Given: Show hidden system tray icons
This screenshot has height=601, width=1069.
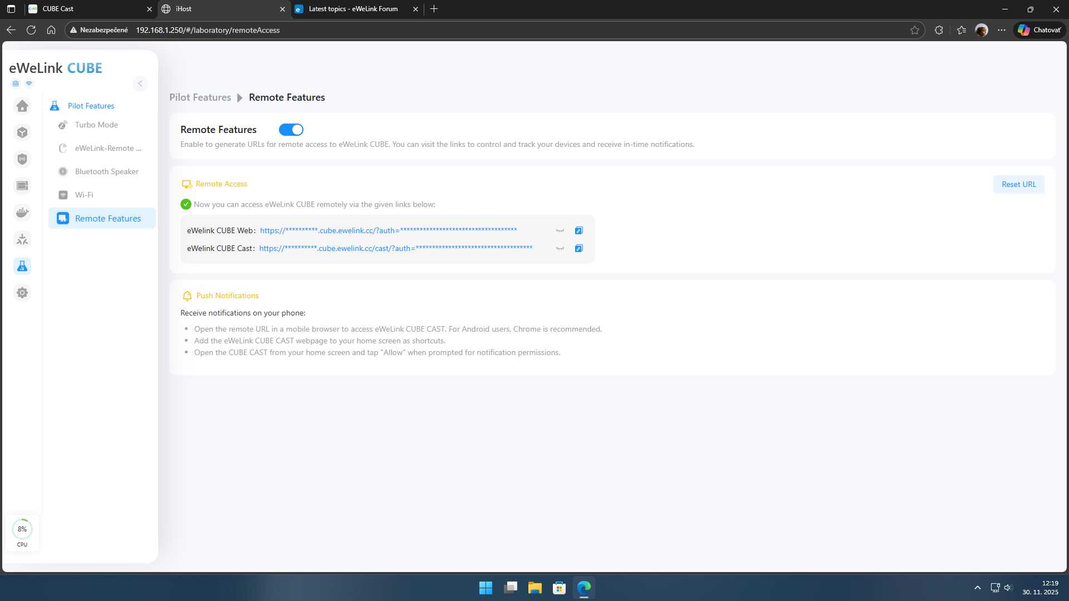Looking at the screenshot, I should pyautogui.click(x=977, y=588).
